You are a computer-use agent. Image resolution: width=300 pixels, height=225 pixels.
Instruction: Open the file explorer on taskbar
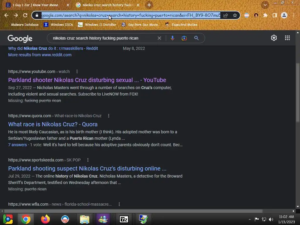click(85, 219)
